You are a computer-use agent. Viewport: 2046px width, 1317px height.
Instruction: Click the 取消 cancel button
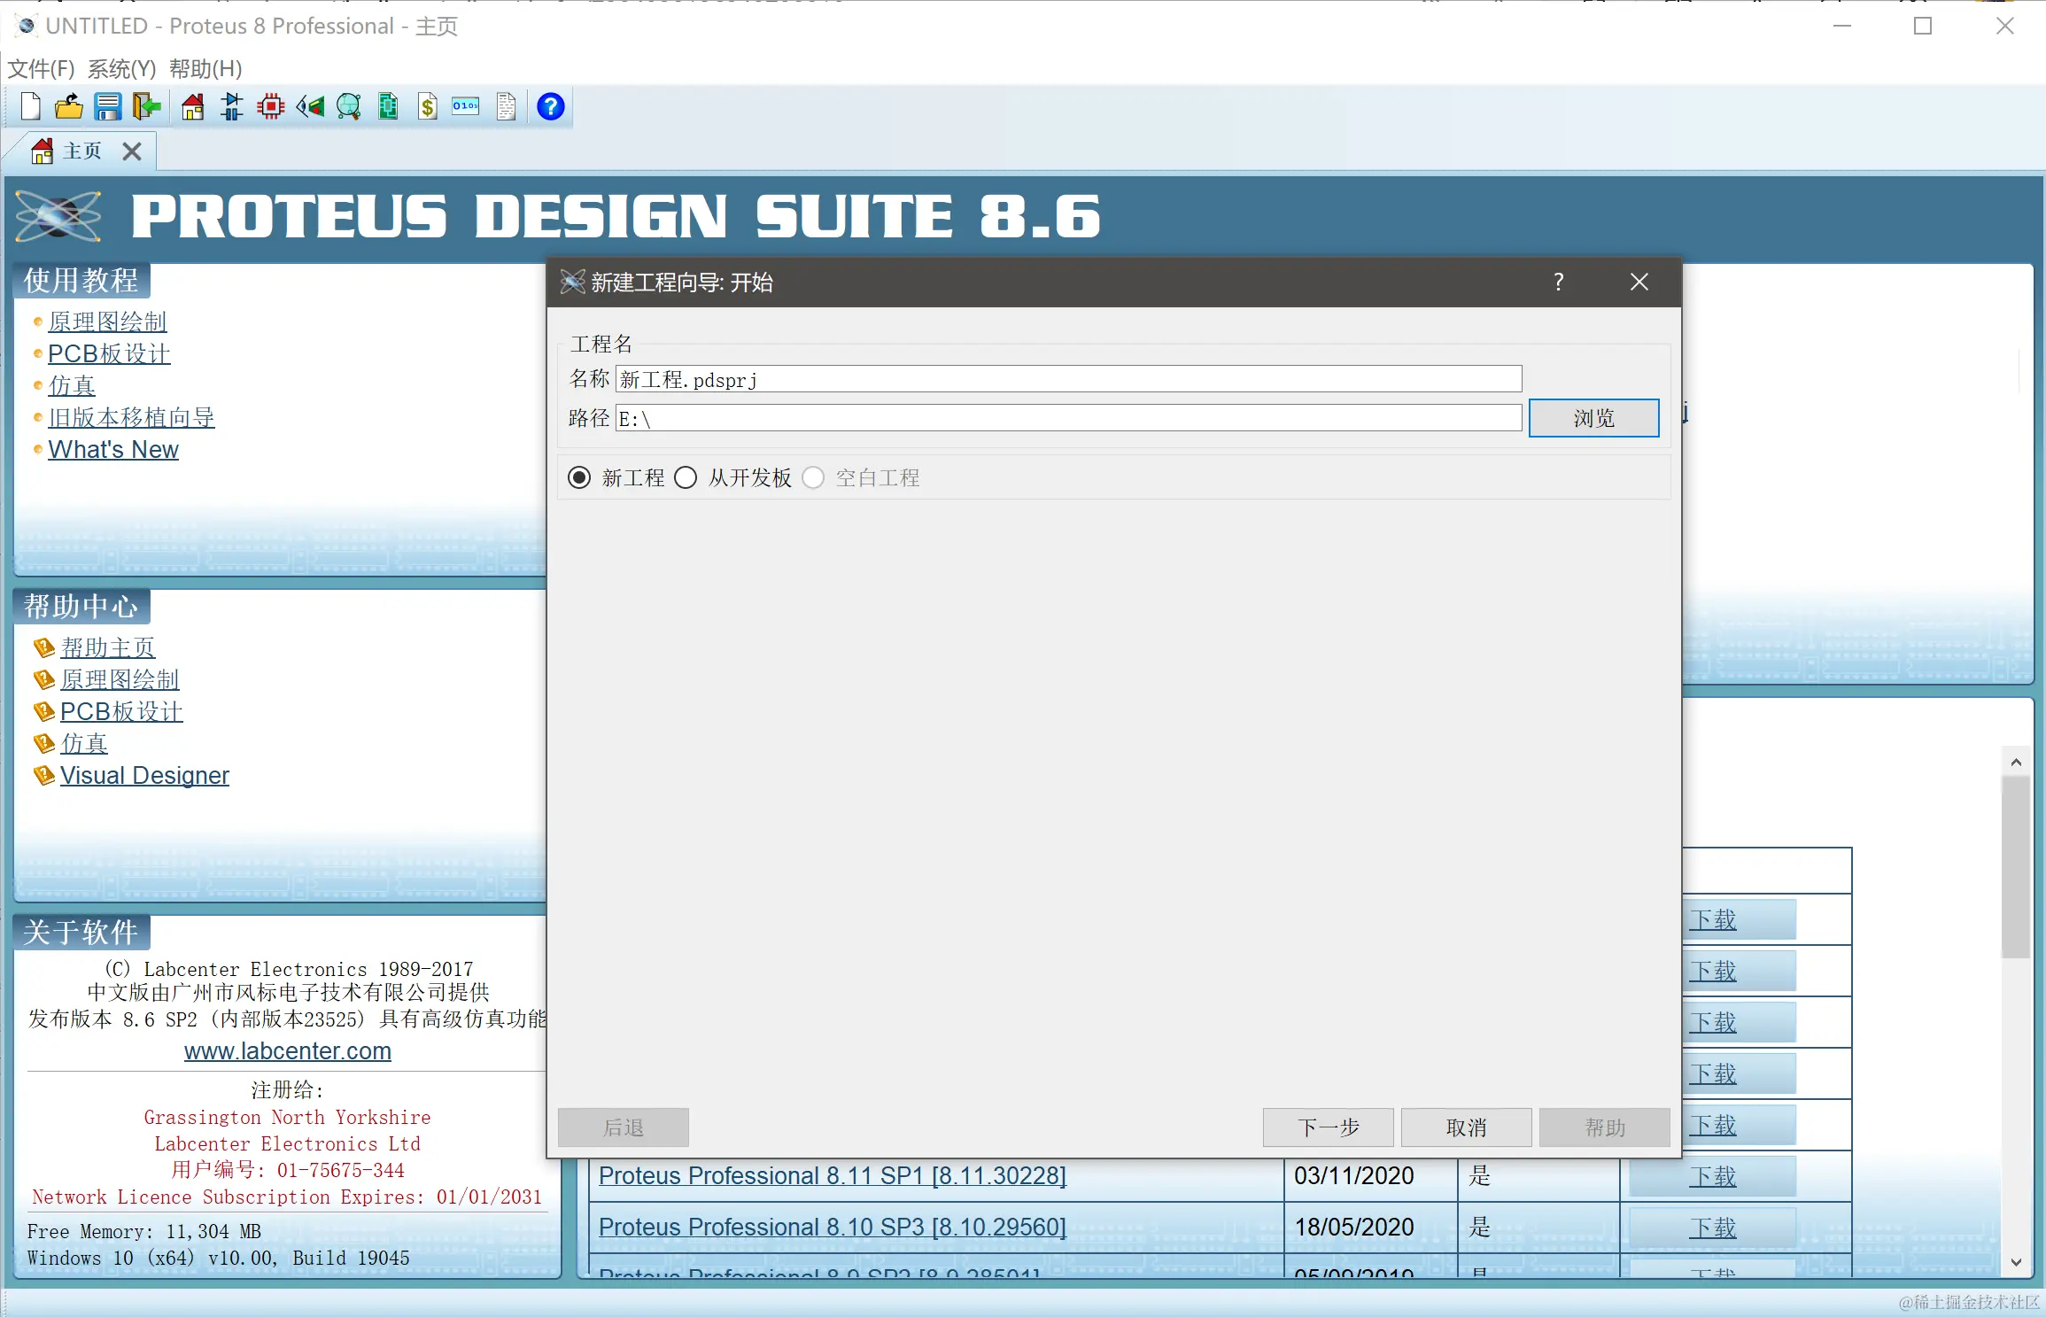tap(1466, 1127)
